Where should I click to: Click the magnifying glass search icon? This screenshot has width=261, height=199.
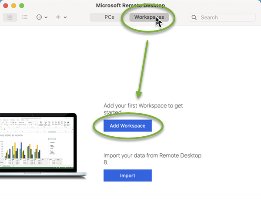tap(194, 17)
